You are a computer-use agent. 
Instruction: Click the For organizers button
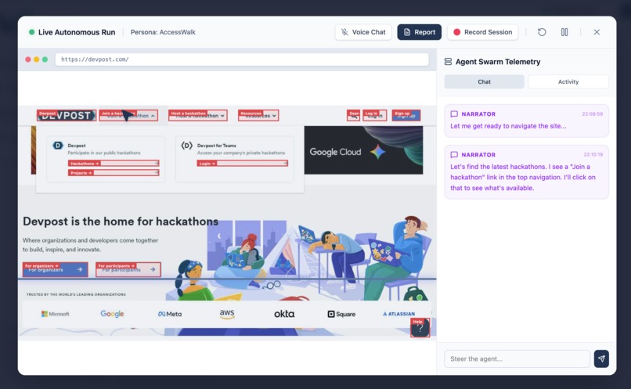coord(55,269)
